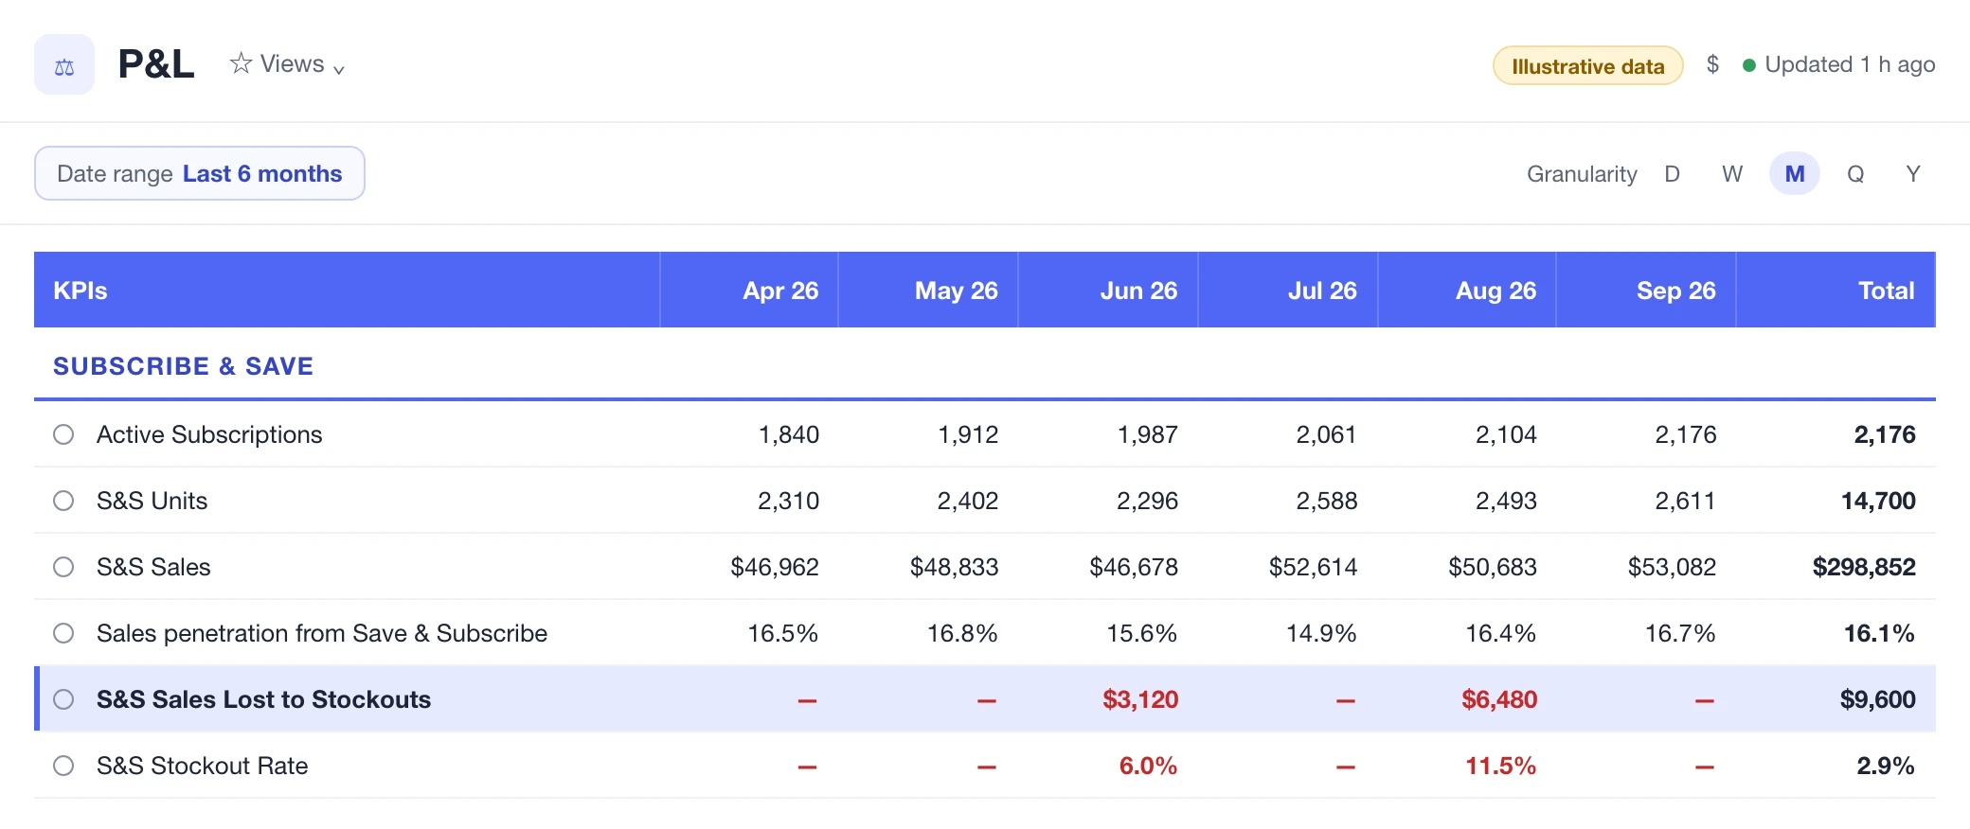Click the Jun 26 column header
Viewport: 1970px width, 829px height.
[1108, 291]
